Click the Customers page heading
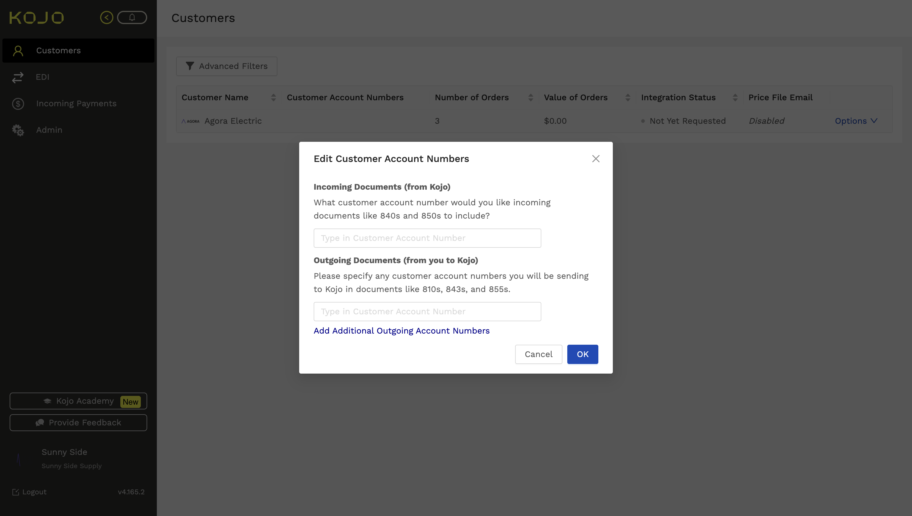Image resolution: width=912 pixels, height=516 pixels. (x=203, y=18)
